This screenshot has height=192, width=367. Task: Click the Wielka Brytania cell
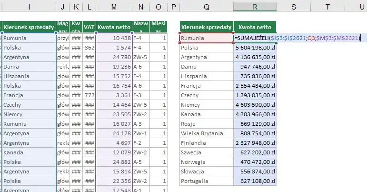tap(206, 134)
